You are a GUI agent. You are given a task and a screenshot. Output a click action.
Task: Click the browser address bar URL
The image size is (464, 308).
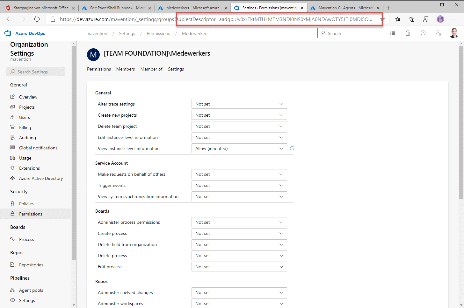click(x=216, y=19)
